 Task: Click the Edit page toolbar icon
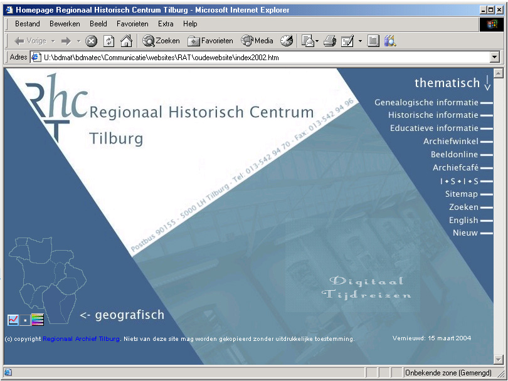[347, 41]
